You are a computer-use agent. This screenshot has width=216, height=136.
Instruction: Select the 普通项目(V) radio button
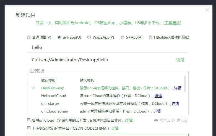click(x=28, y=37)
